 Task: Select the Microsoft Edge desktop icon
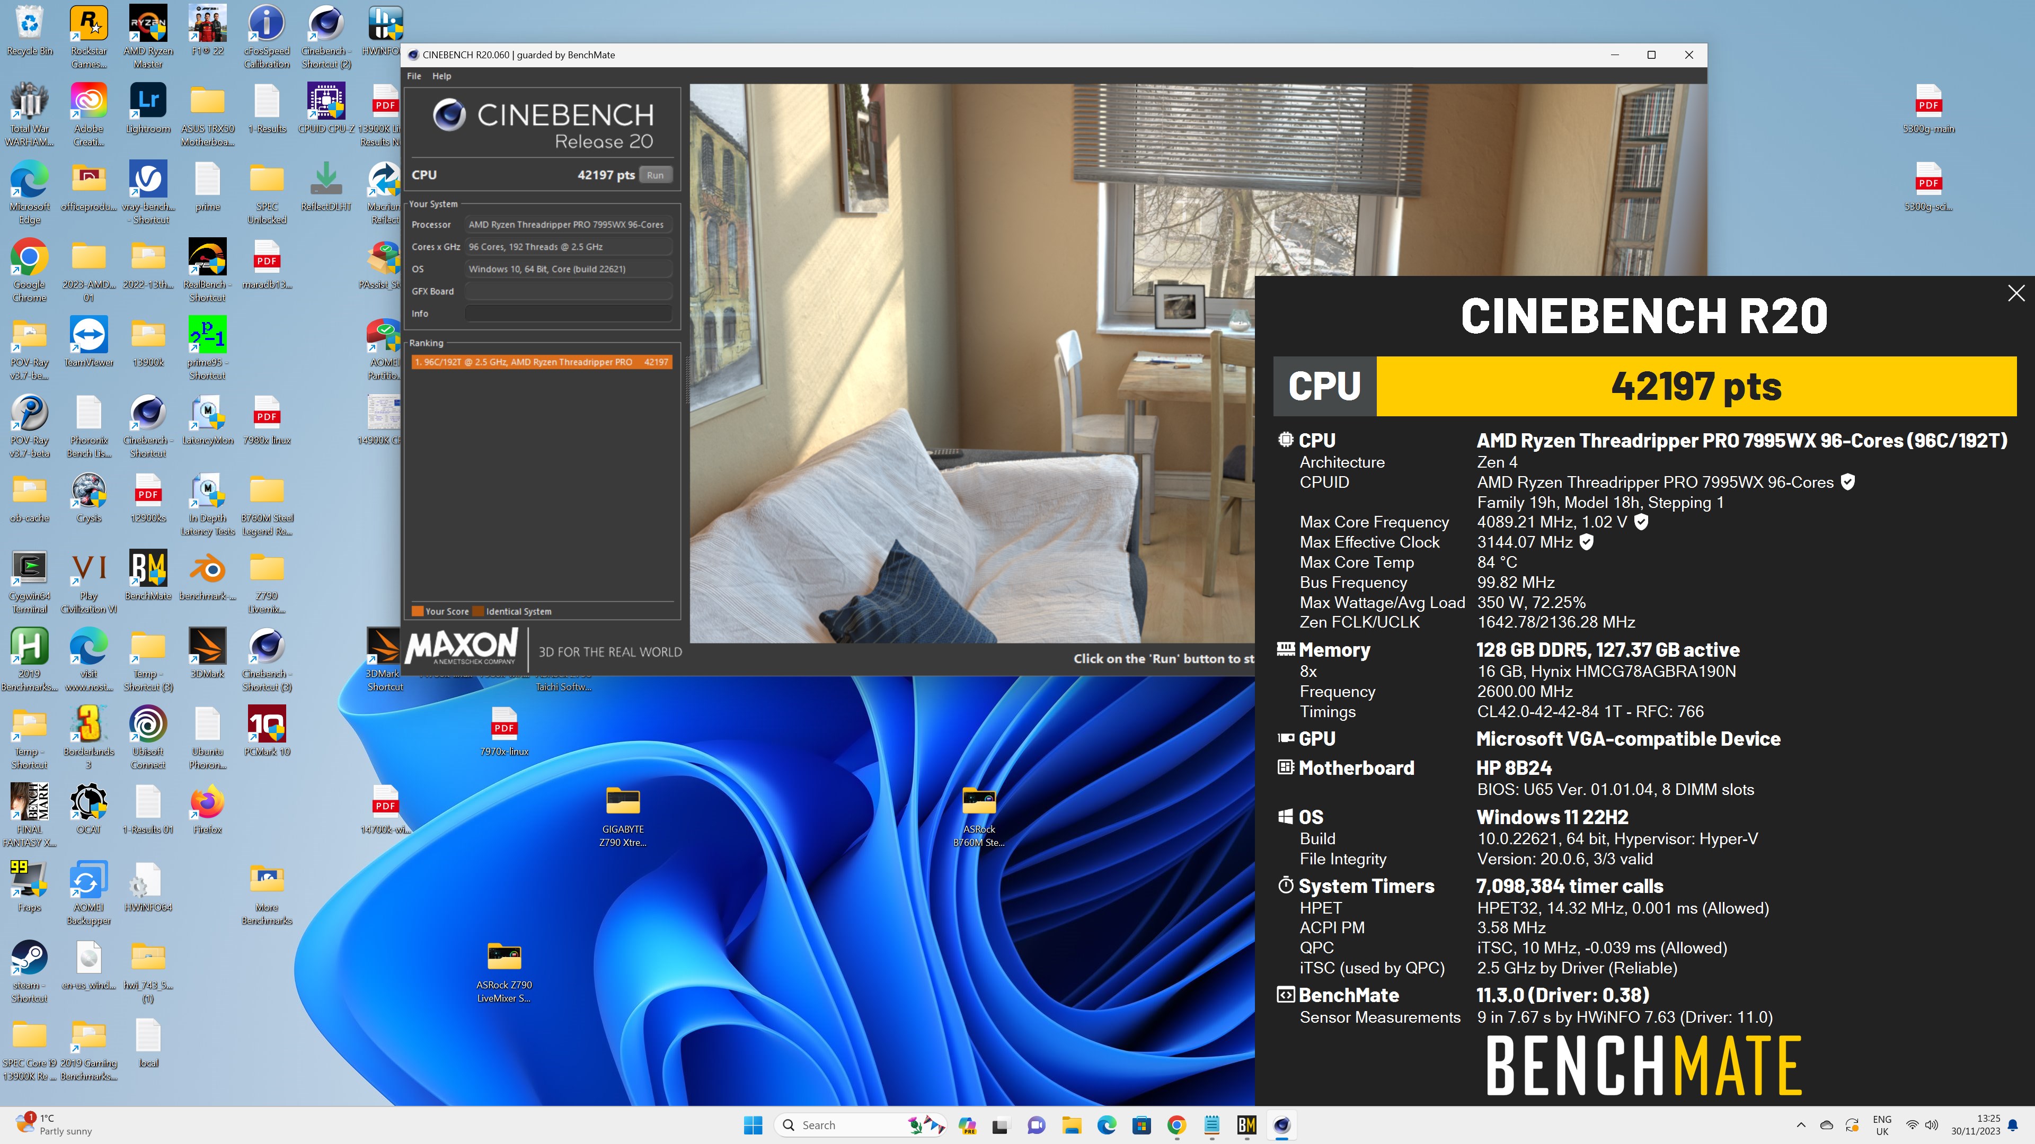coord(29,193)
